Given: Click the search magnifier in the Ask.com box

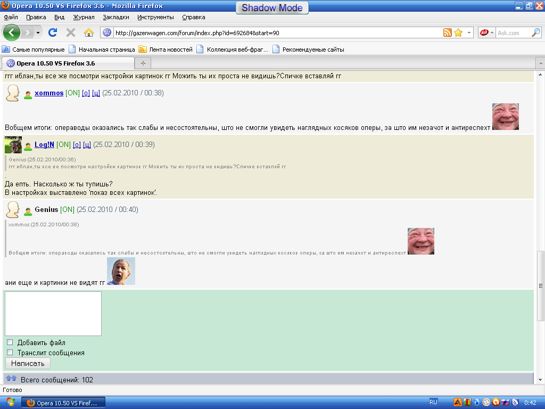Looking at the screenshot, I should 536,32.
